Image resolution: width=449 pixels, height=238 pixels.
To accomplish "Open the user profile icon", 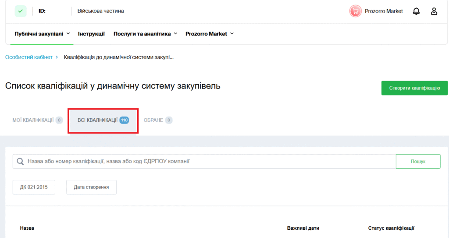I will point(434,11).
